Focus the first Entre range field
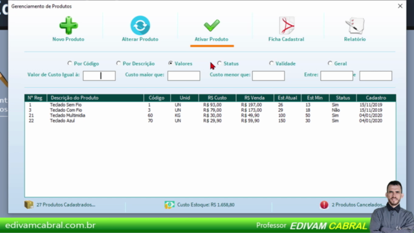414x233 pixels. tap(336, 76)
